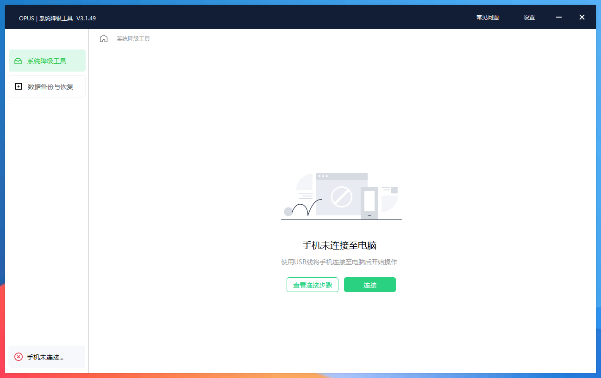This screenshot has height=378, width=601.
Task: Click the 手机未连接... status label
Action: point(45,357)
